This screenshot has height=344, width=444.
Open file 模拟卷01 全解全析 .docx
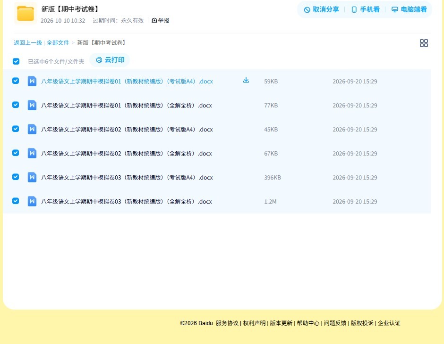pos(127,106)
